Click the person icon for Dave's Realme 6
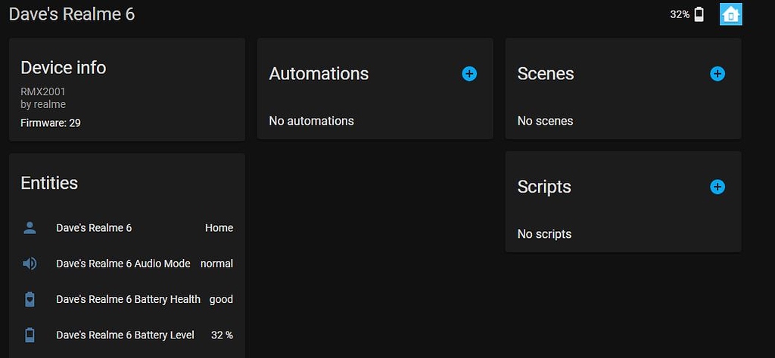Viewport: 775px width, 358px height. coord(30,228)
